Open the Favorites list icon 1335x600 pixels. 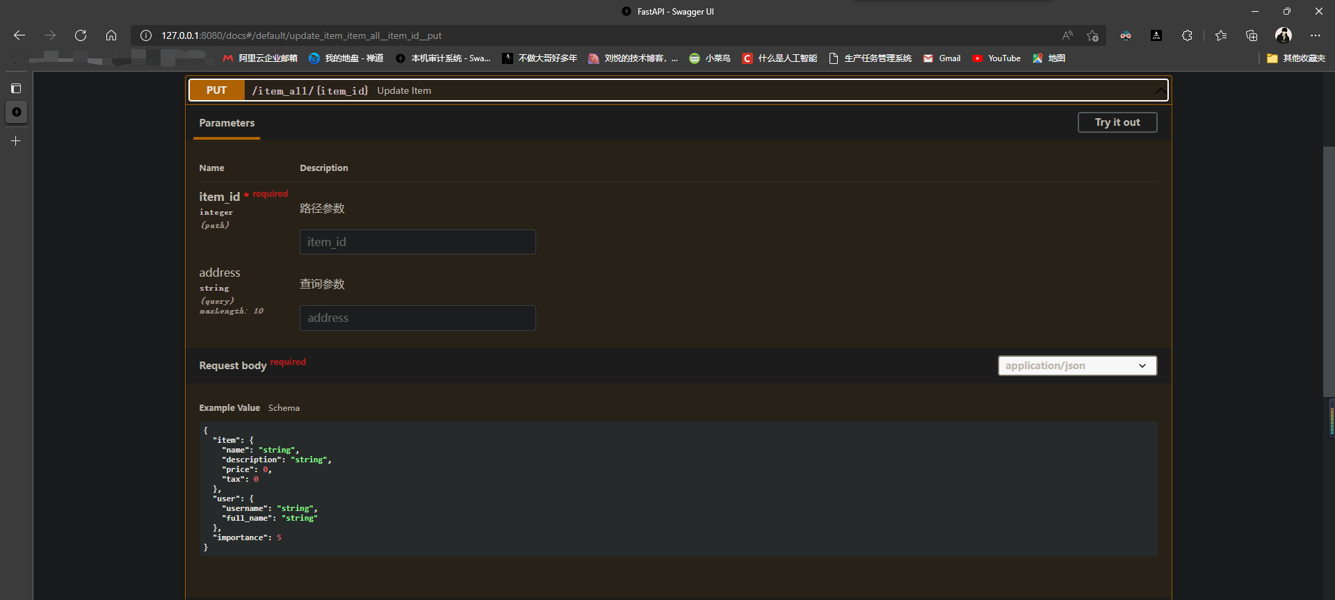click(x=1221, y=35)
